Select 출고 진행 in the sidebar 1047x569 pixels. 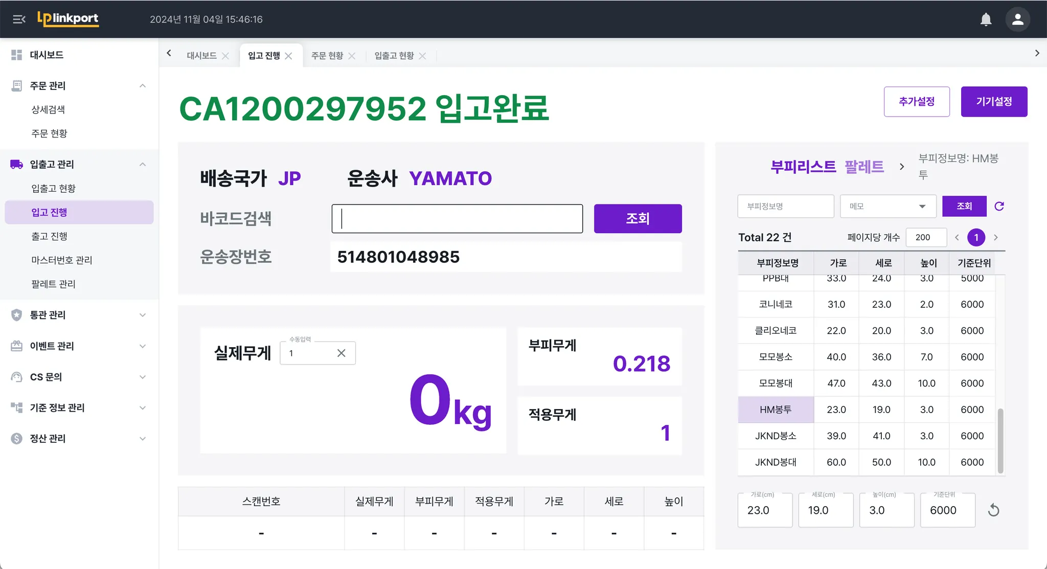49,236
